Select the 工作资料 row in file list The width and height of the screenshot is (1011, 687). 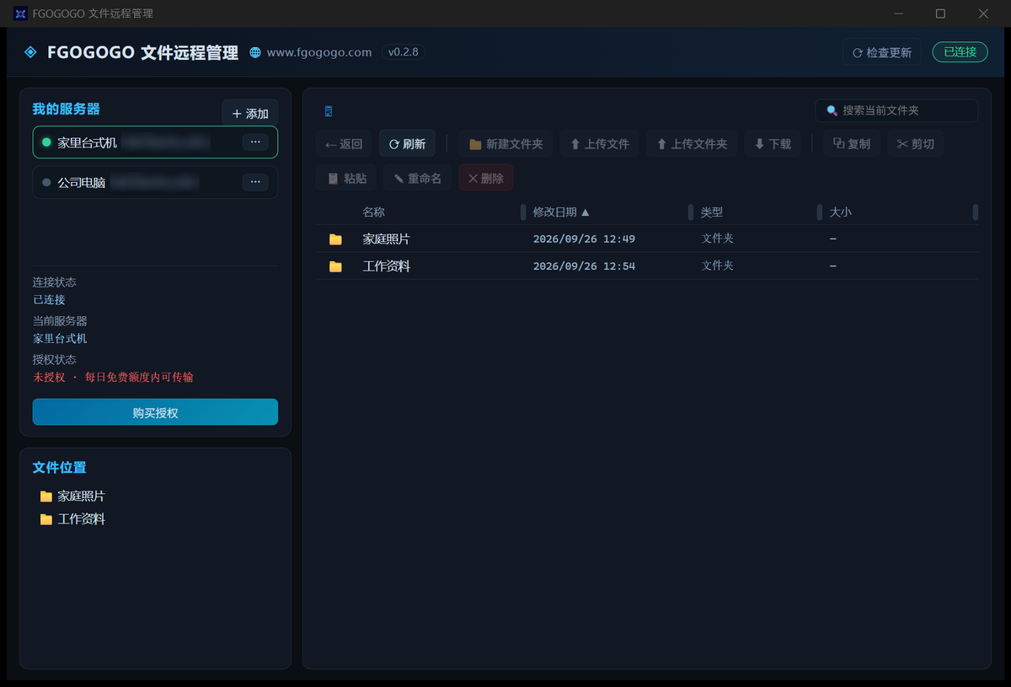(x=647, y=266)
